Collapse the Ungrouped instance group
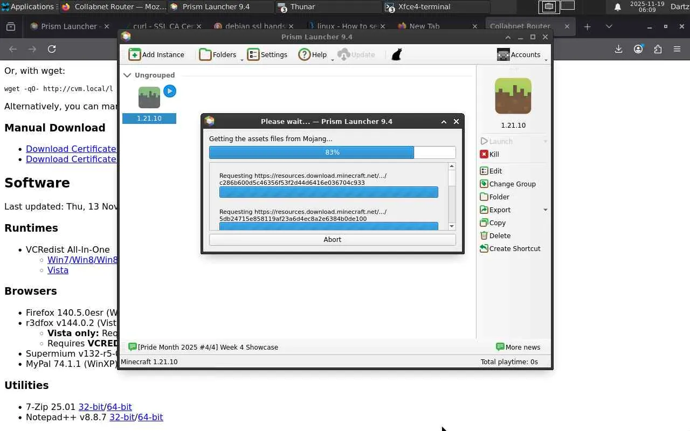 click(127, 75)
